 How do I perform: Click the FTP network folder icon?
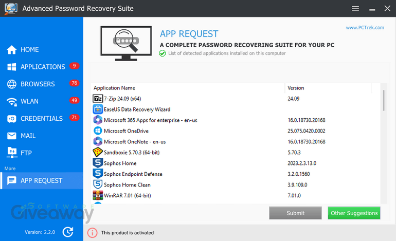tap(12, 153)
